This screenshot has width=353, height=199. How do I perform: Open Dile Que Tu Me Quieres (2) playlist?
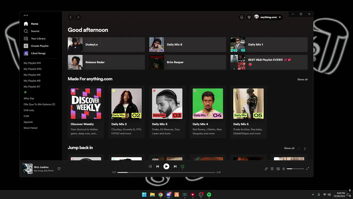pyautogui.click(x=39, y=104)
